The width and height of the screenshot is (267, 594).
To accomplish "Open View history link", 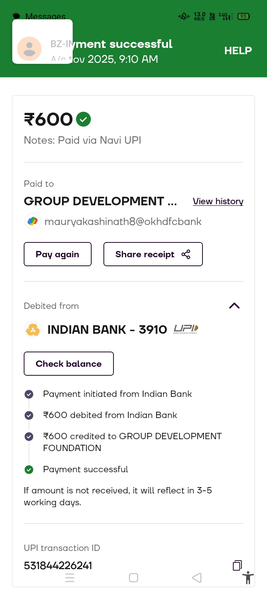I will pyautogui.click(x=218, y=201).
